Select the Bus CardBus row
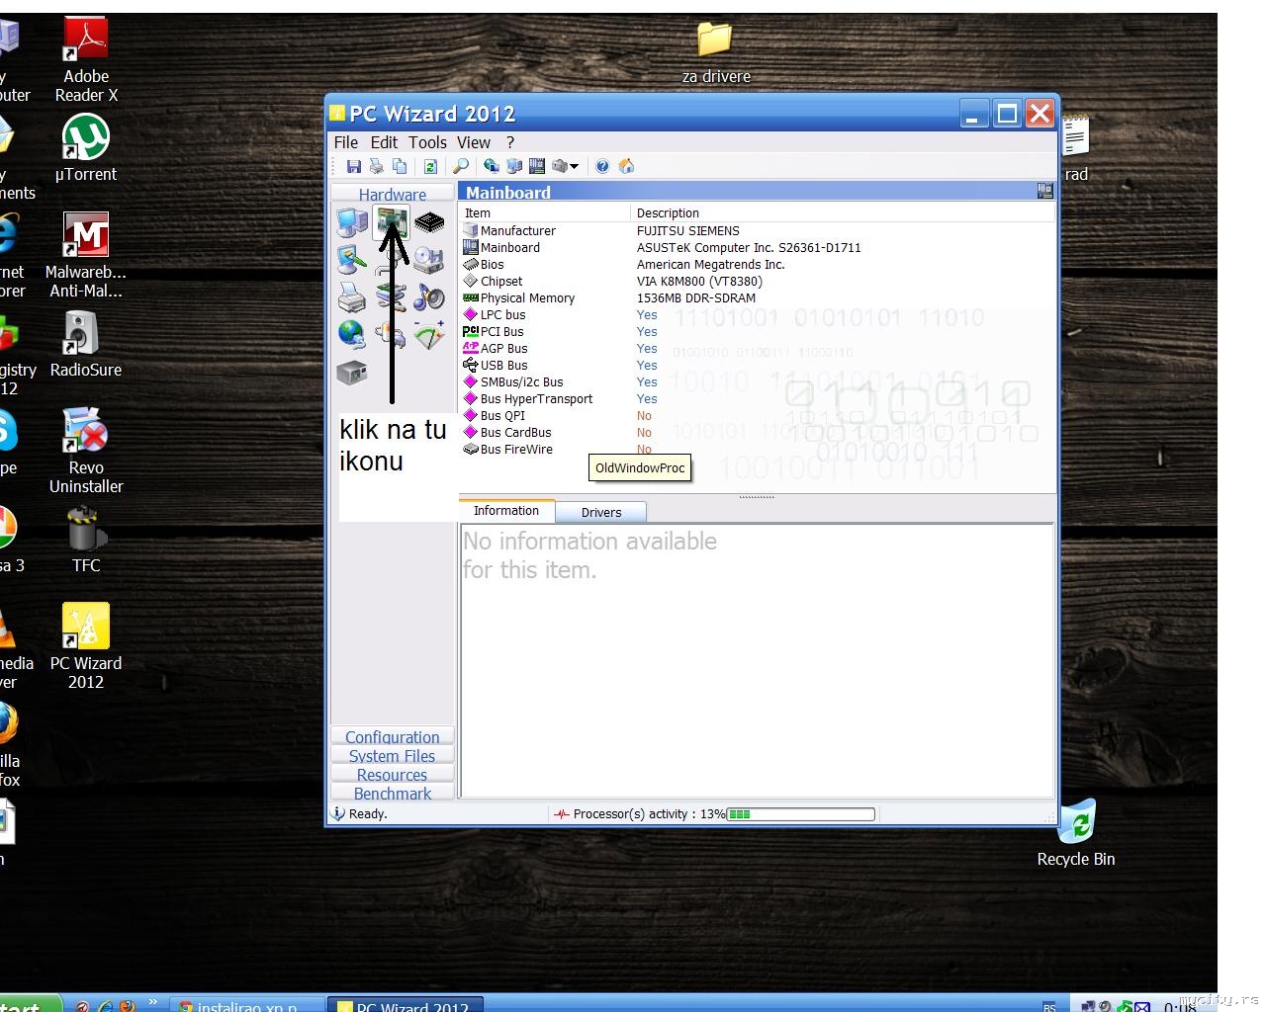The width and height of the screenshot is (1266, 1012). click(x=758, y=433)
